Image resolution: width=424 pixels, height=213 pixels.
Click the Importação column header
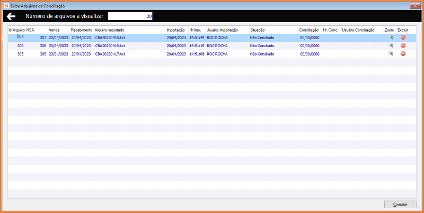coord(177,30)
